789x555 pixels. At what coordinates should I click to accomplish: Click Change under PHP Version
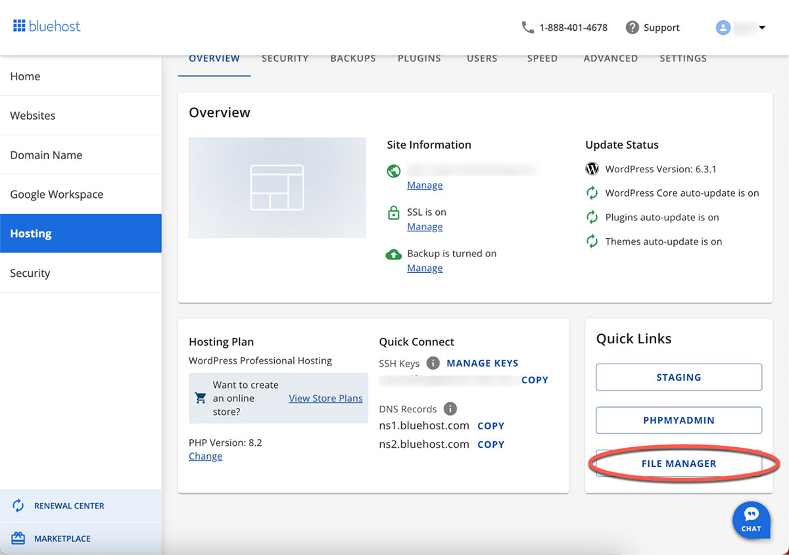[x=205, y=456]
